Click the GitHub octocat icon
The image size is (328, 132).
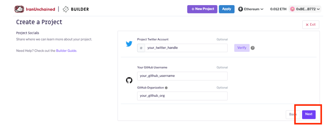129,80
